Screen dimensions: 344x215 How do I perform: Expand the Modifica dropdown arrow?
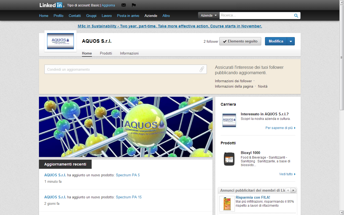[x=291, y=41]
